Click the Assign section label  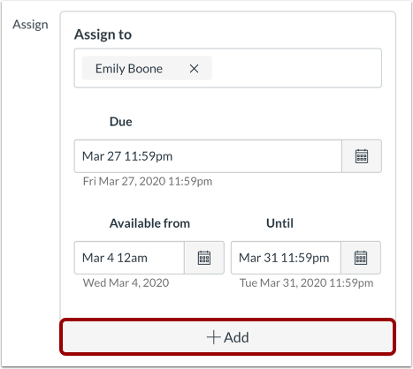(x=30, y=25)
